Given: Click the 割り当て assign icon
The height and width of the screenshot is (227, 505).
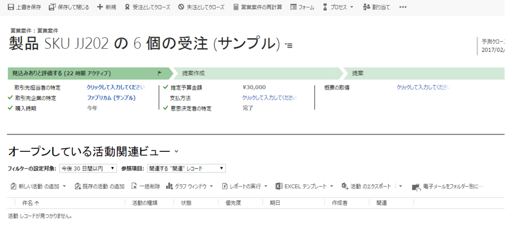Looking at the screenshot, I should (x=366, y=7).
